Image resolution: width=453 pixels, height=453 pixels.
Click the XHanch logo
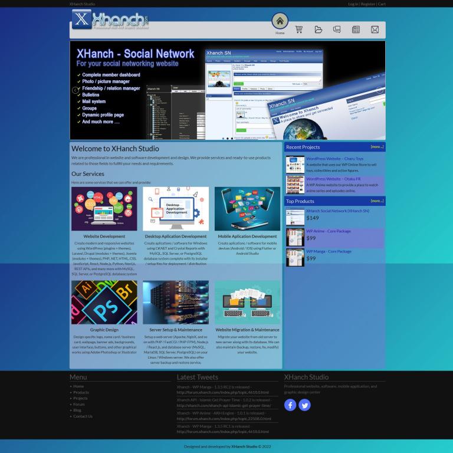tap(110, 19)
